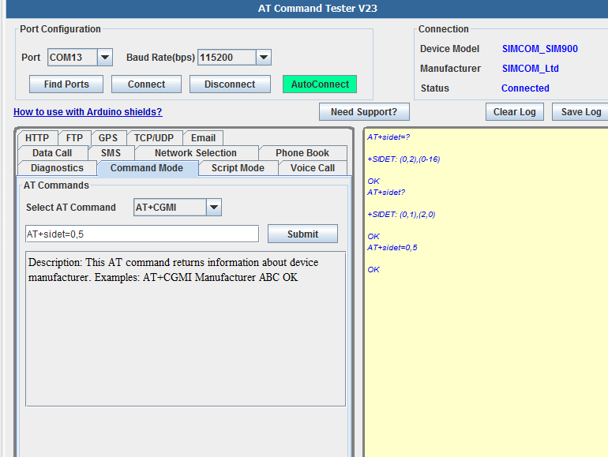
Task: Click the Save Log button
Action: pos(580,111)
